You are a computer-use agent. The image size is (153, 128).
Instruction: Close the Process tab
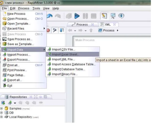click(92, 24)
